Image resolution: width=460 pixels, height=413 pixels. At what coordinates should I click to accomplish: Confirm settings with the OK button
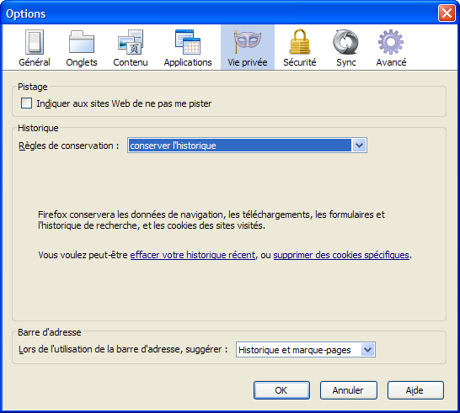click(x=281, y=390)
